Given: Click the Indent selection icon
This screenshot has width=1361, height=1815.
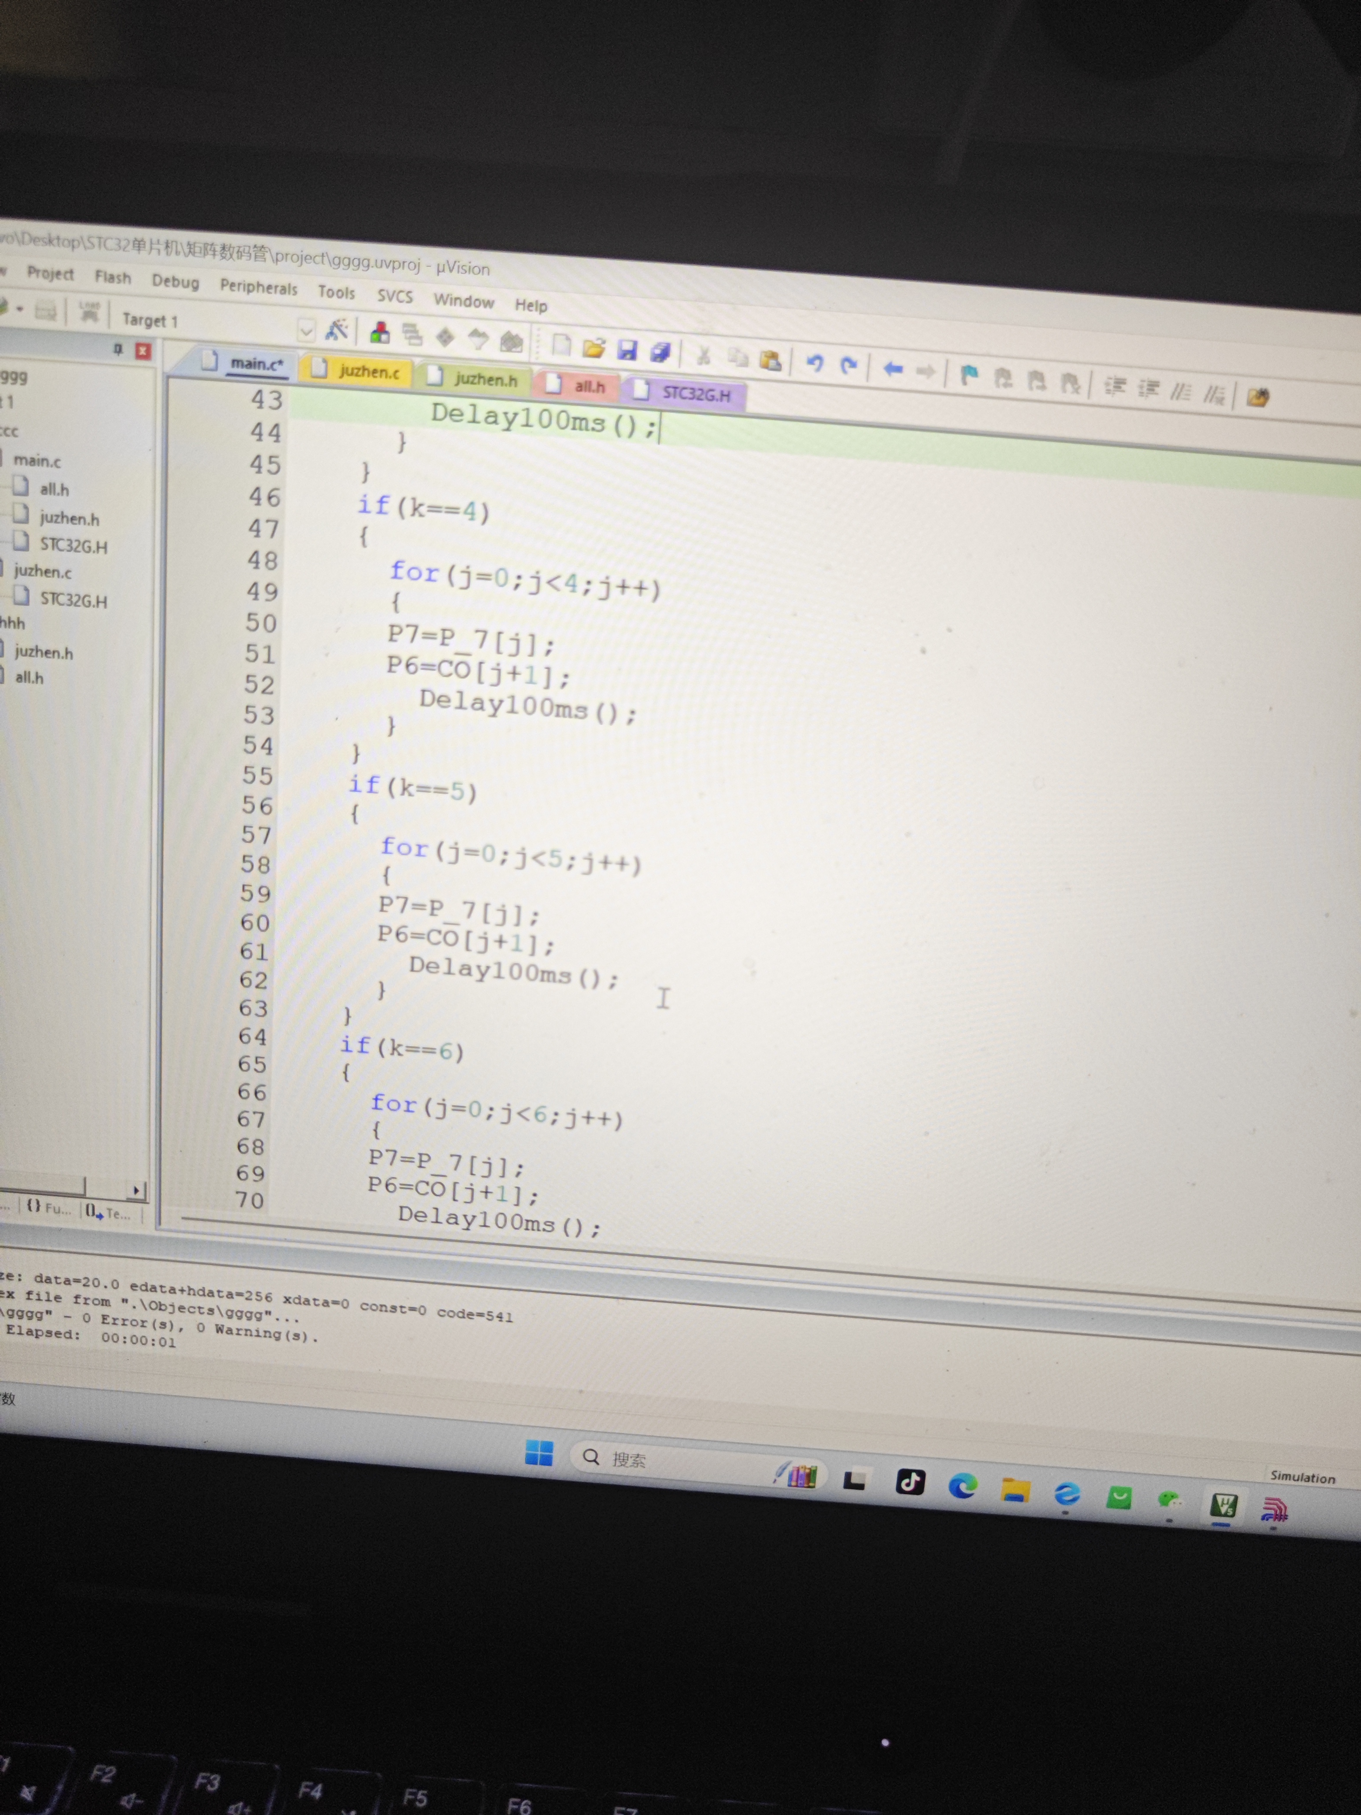Looking at the screenshot, I should tap(1115, 386).
